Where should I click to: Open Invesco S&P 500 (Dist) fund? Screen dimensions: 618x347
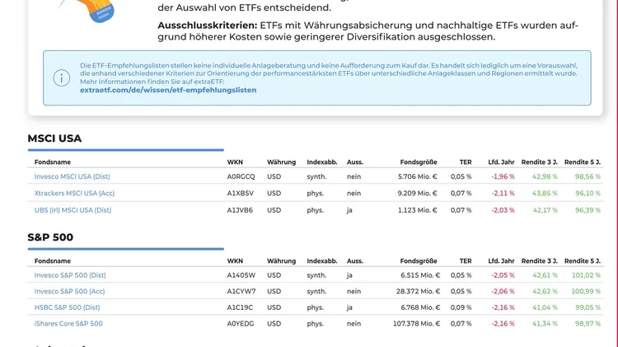[x=70, y=275]
